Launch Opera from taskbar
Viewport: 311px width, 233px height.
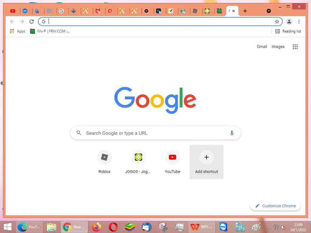click(x=113, y=227)
